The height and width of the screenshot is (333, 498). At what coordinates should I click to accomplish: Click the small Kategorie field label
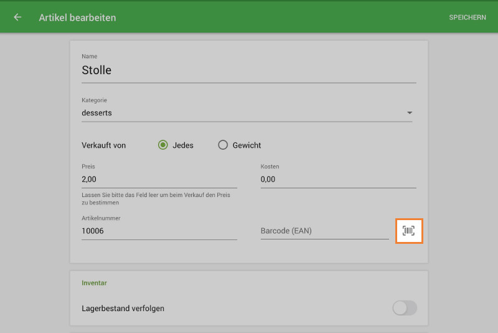click(94, 100)
